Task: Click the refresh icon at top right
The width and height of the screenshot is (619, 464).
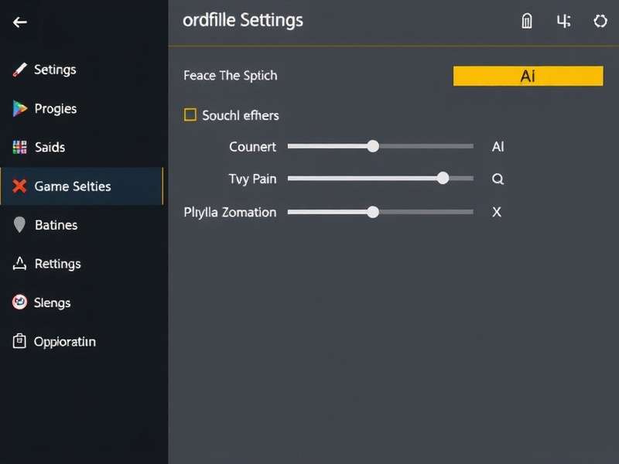Action: 601,21
